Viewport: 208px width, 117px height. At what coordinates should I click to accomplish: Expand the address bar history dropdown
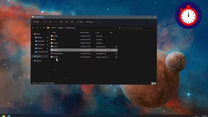click(116, 28)
